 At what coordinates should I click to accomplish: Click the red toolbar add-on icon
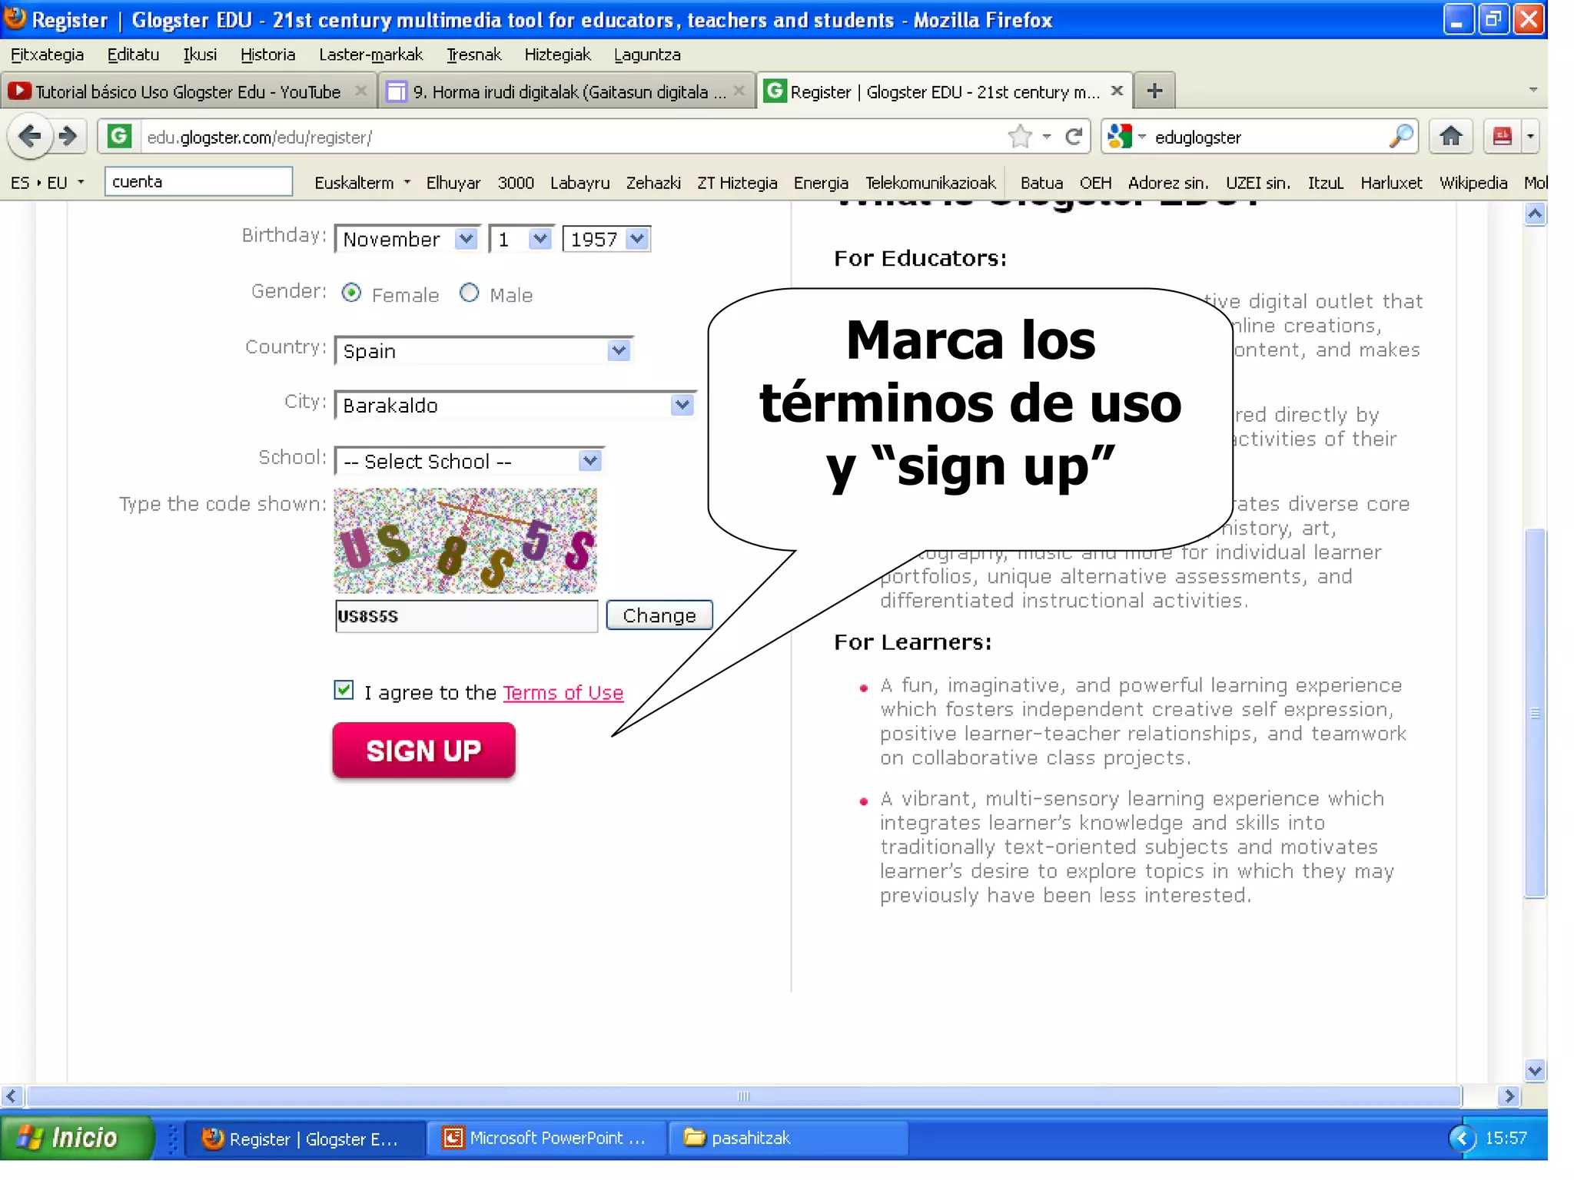click(1502, 137)
